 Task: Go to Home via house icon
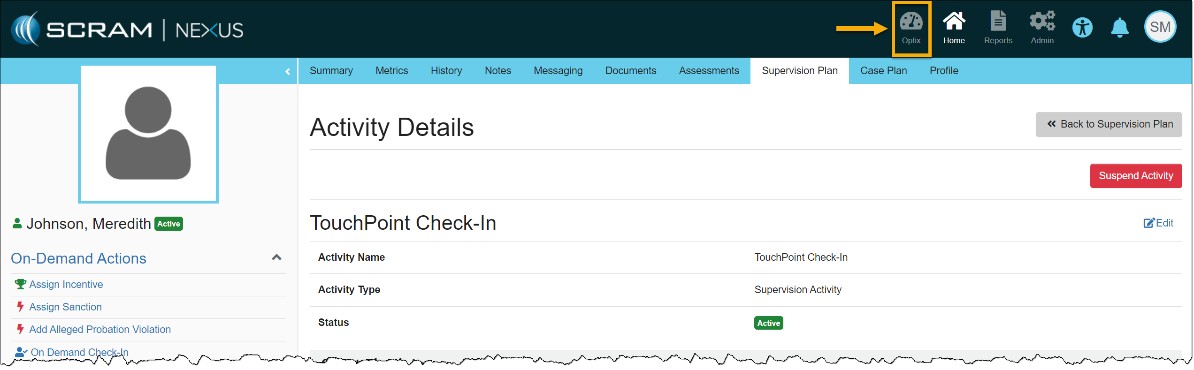click(x=954, y=28)
